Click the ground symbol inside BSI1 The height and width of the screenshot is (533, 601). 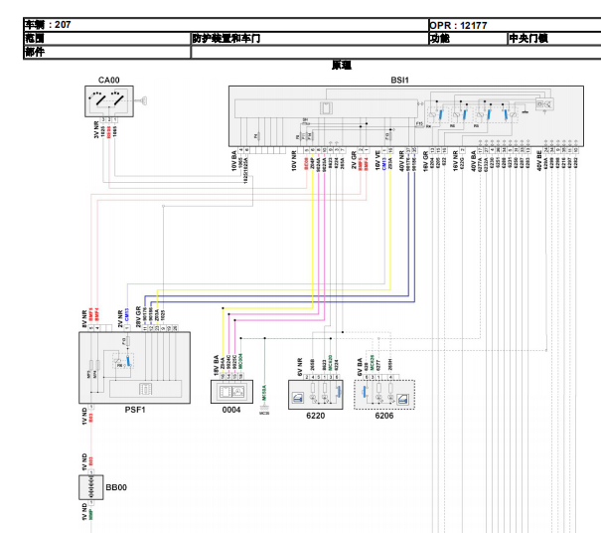(x=526, y=110)
